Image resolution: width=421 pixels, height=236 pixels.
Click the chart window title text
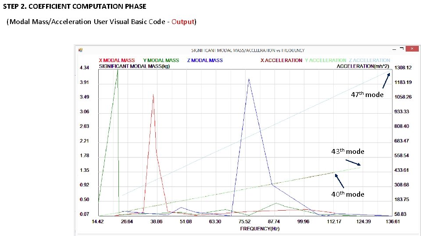point(247,50)
